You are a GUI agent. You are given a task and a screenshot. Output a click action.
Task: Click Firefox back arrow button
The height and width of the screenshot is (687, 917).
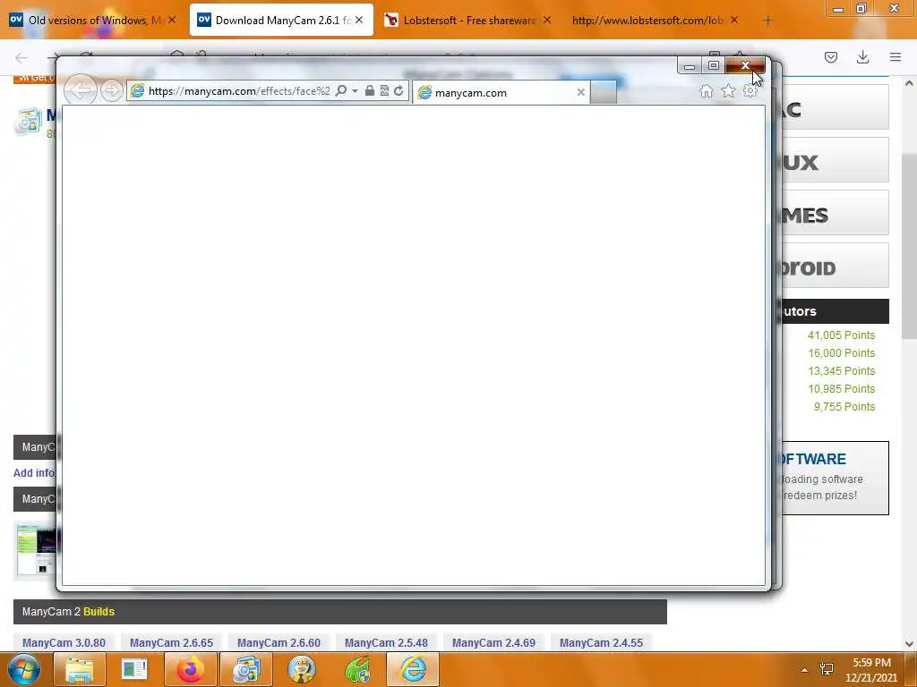[21, 57]
